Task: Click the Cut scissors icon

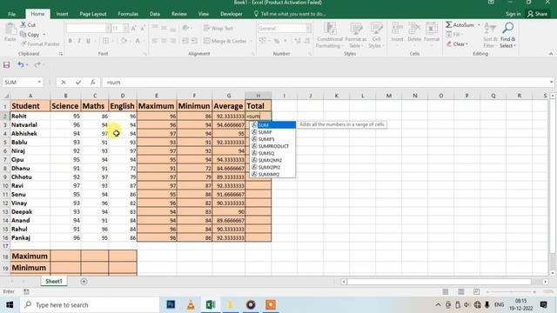Action: click(23, 25)
